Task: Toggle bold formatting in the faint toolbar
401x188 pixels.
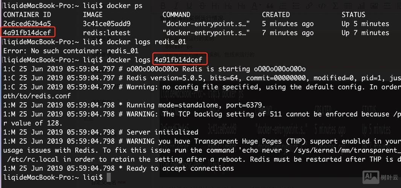Action: (163, 6)
